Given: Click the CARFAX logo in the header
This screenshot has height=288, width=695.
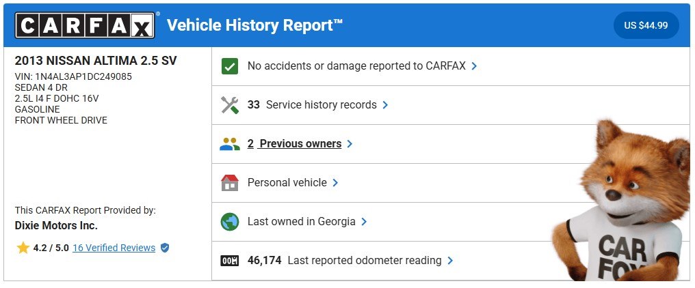Looking at the screenshot, I should click(x=85, y=26).
